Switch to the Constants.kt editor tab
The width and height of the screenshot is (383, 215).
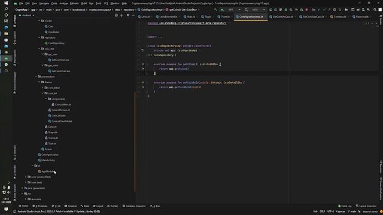tap(338, 17)
